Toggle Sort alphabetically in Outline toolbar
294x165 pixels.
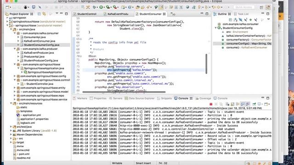coord(236,20)
